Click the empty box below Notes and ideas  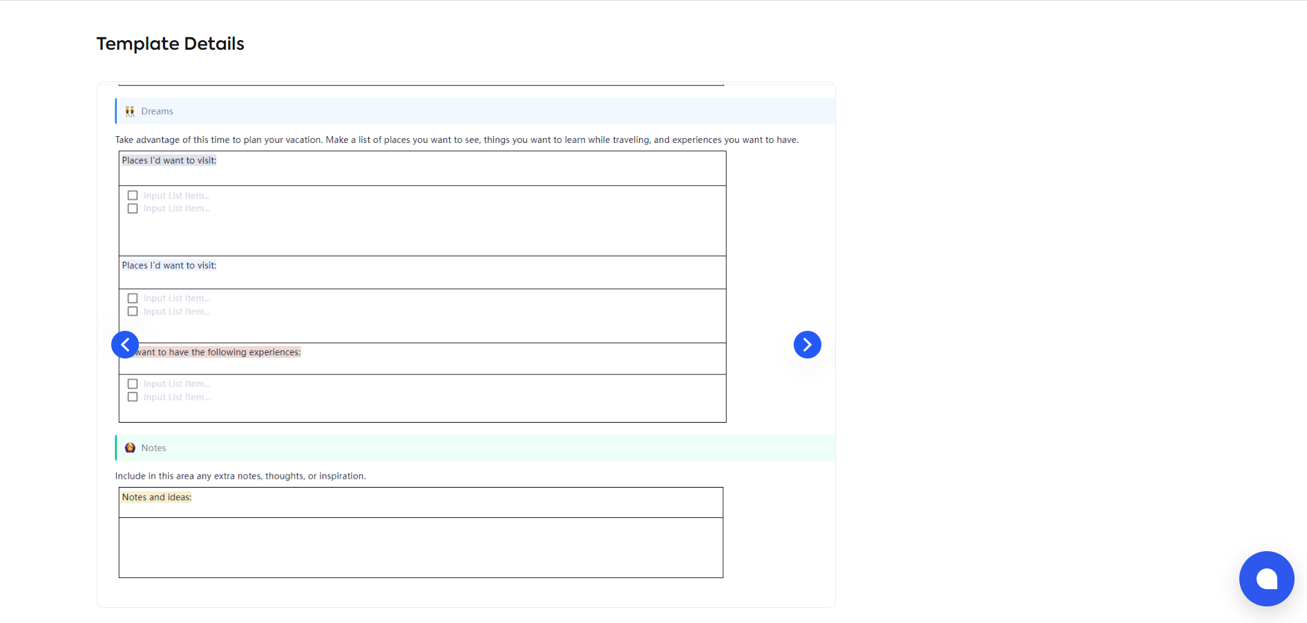tap(421, 547)
